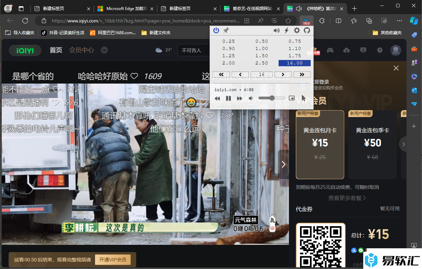Open 会员中心 navigation item
The image size is (422, 269).
click(x=82, y=50)
